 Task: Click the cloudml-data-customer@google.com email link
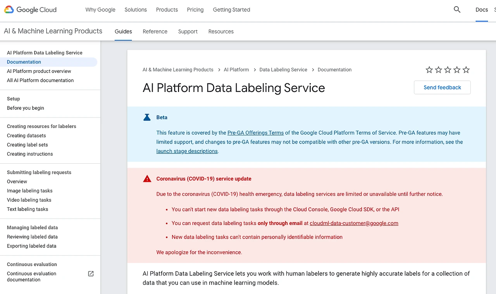click(x=354, y=223)
